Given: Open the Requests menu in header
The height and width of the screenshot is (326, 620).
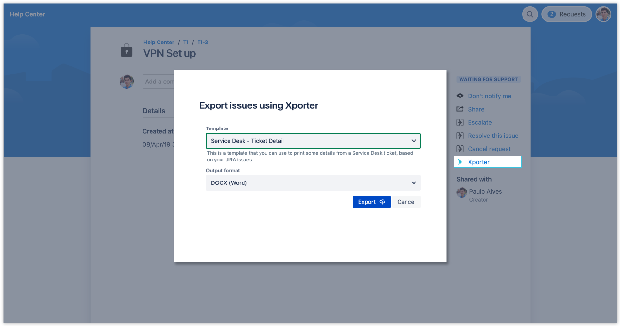Looking at the screenshot, I should coord(566,14).
